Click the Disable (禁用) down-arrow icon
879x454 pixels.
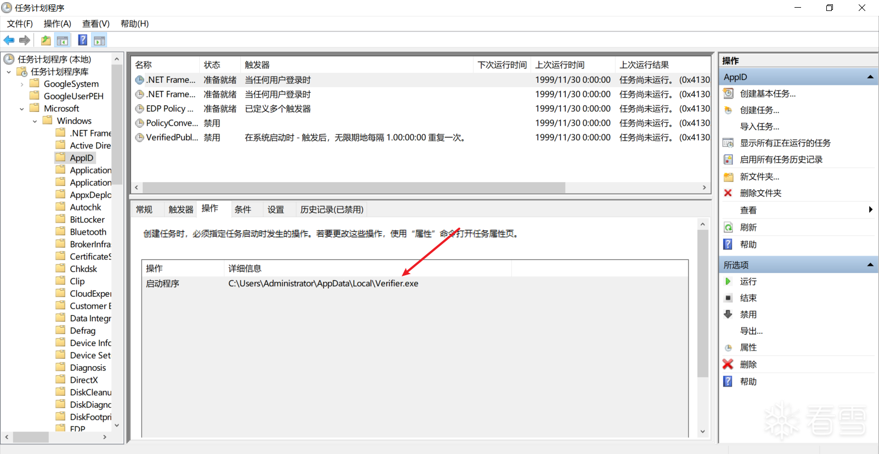[x=728, y=314]
